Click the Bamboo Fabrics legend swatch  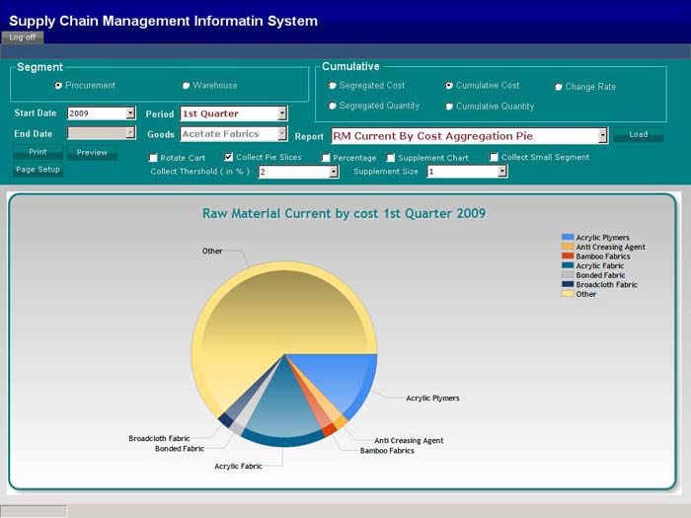click(x=568, y=256)
